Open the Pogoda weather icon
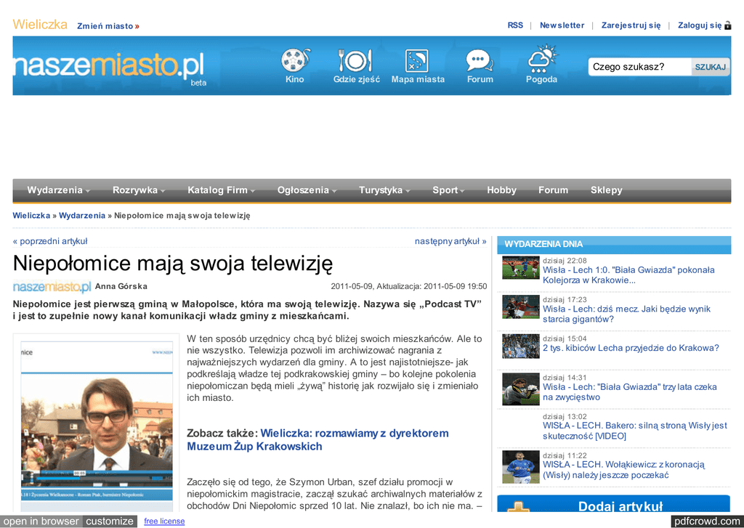 541,58
